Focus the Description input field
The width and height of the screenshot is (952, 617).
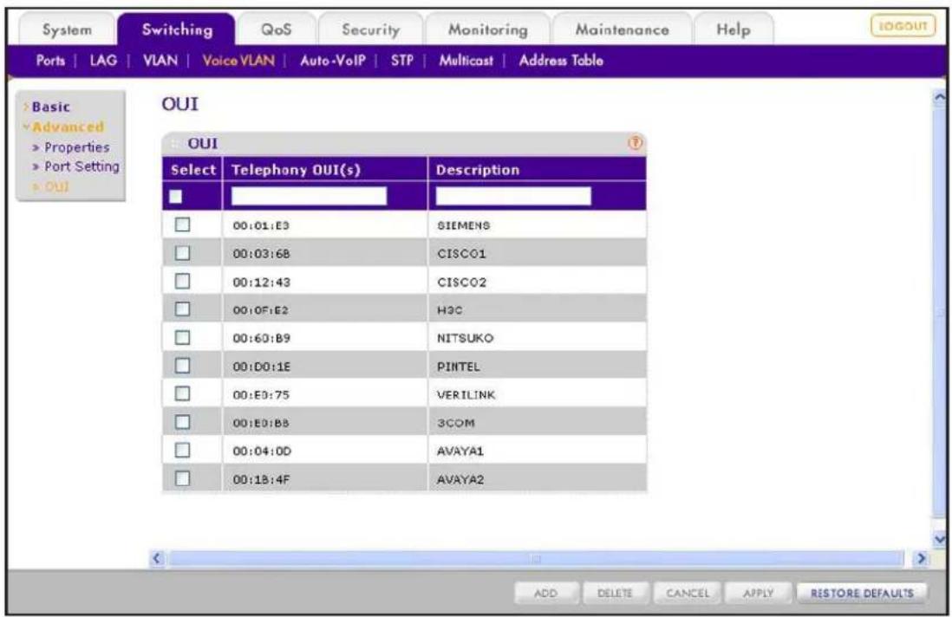(513, 196)
